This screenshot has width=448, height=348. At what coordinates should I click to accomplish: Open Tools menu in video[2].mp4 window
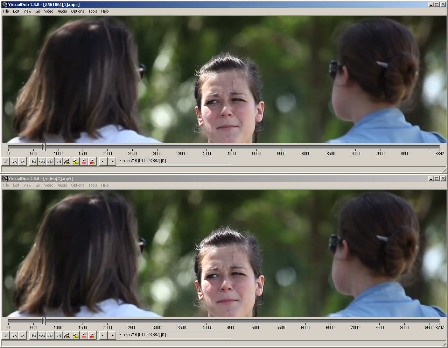(x=93, y=185)
